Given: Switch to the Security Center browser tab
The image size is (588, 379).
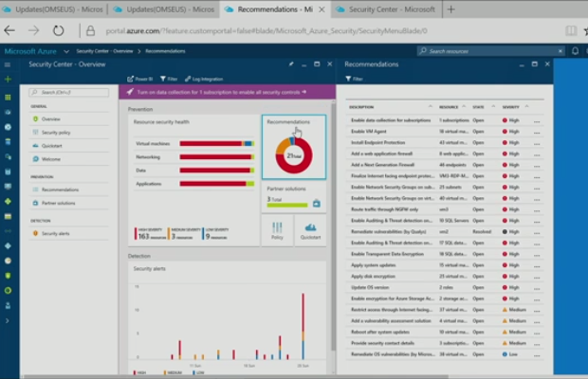Looking at the screenshot, I should coord(386,9).
